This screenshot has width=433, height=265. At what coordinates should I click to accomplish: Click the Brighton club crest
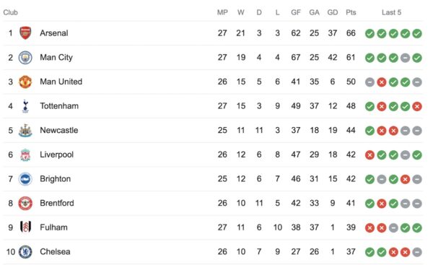point(25,179)
